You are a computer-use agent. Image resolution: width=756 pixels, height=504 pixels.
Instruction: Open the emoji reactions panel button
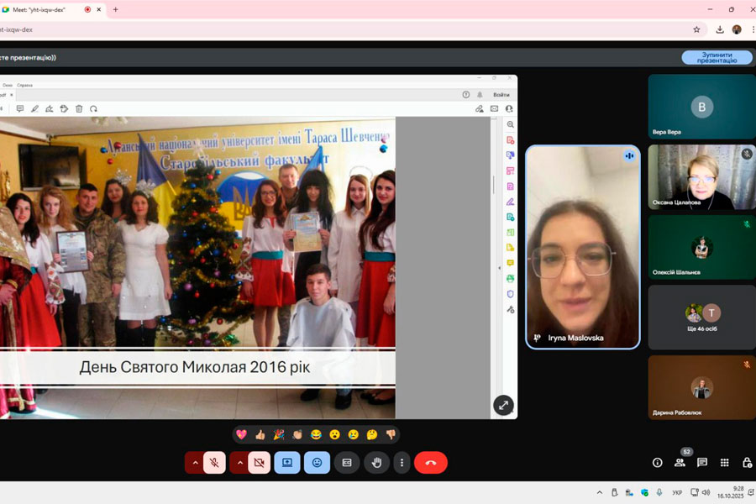[317, 462]
